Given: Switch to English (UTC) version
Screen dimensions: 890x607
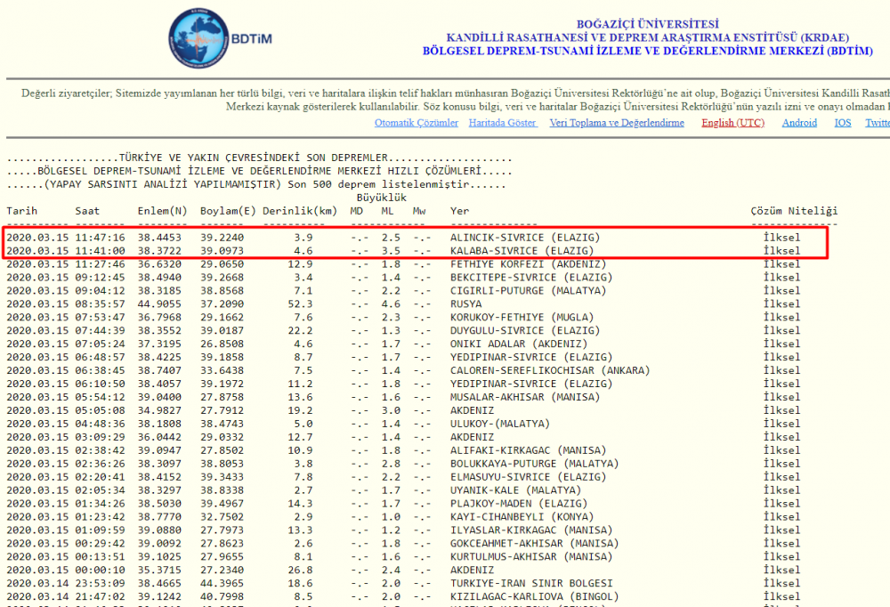Looking at the screenshot, I should (x=732, y=123).
